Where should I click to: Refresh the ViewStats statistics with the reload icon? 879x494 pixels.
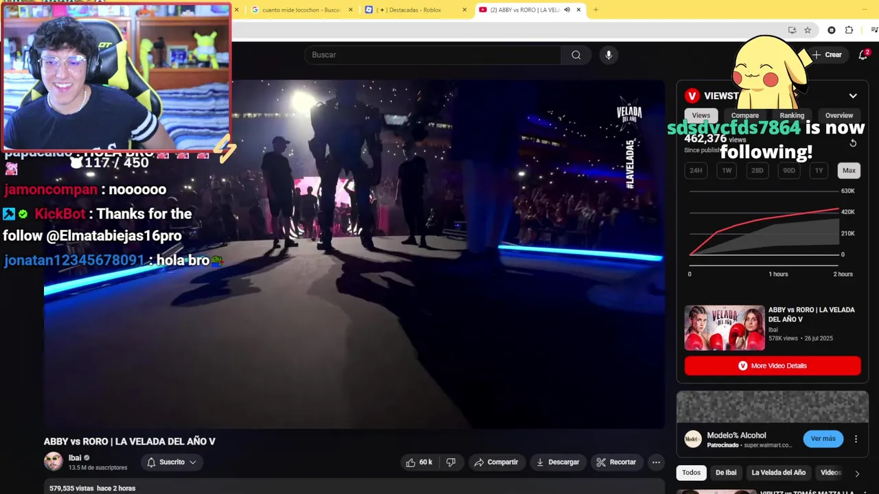[x=853, y=143]
